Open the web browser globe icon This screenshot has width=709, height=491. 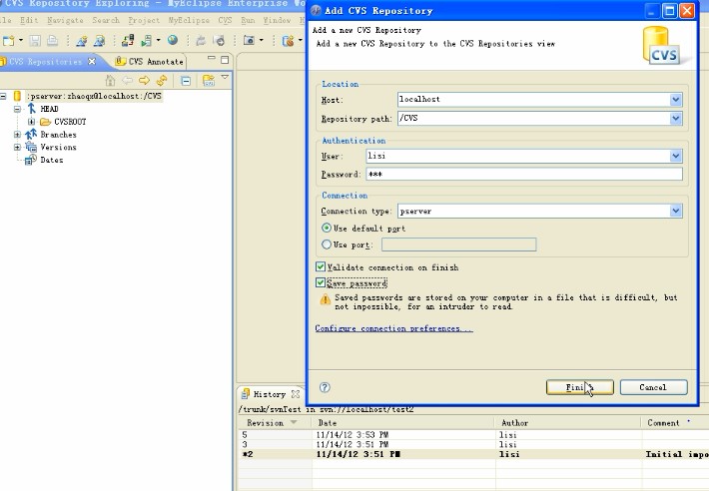pyautogui.click(x=173, y=40)
